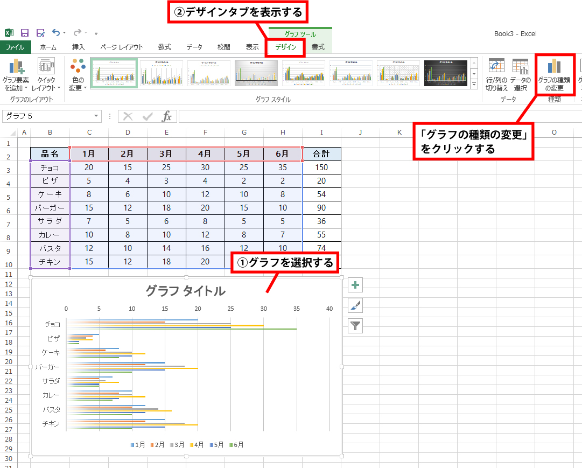The height and width of the screenshot is (468, 582).
Task: Expand the Add Chart Element dropdown
Action: pyautogui.click(x=16, y=75)
